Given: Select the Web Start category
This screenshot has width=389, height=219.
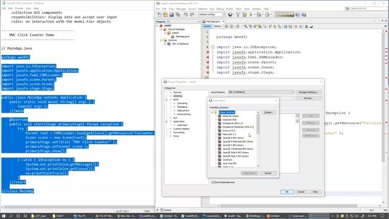Looking at the screenshot, I should 182,125.
